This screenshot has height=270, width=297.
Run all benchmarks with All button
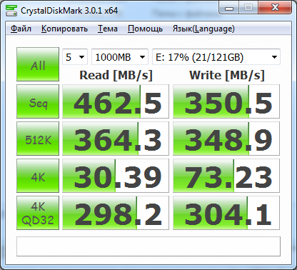tap(38, 64)
